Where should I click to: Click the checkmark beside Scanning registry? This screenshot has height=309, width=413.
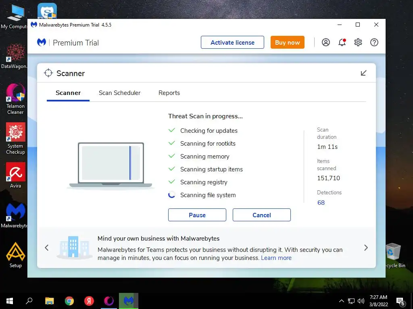(x=172, y=181)
